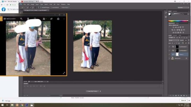Open the Image menu in Photoshop
Viewport: 191px width, 107px height.
point(32,4)
